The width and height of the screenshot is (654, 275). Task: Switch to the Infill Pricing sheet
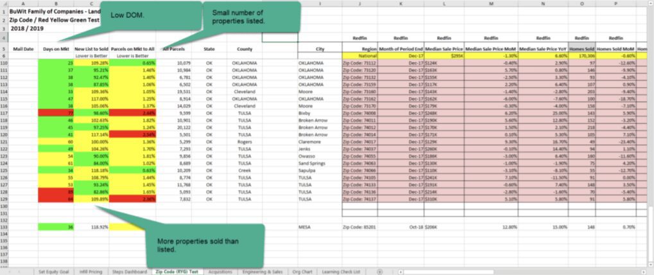click(x=90, y=272)
